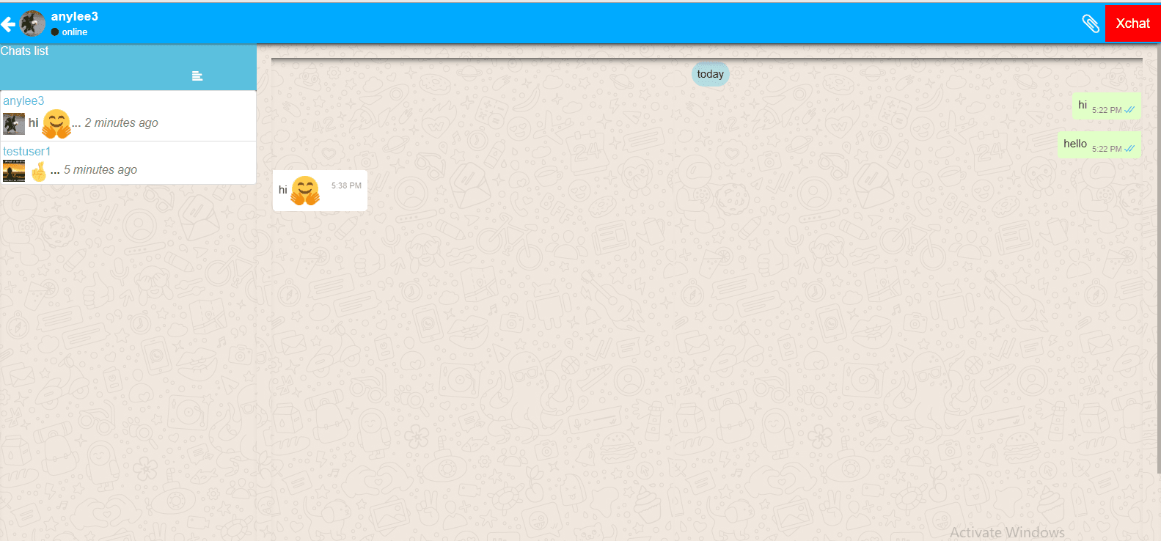This screenshot has width=1161, height=541.
Task: Click the crossed fingers emoji under testuser1
Action: [x=39, y=171]
